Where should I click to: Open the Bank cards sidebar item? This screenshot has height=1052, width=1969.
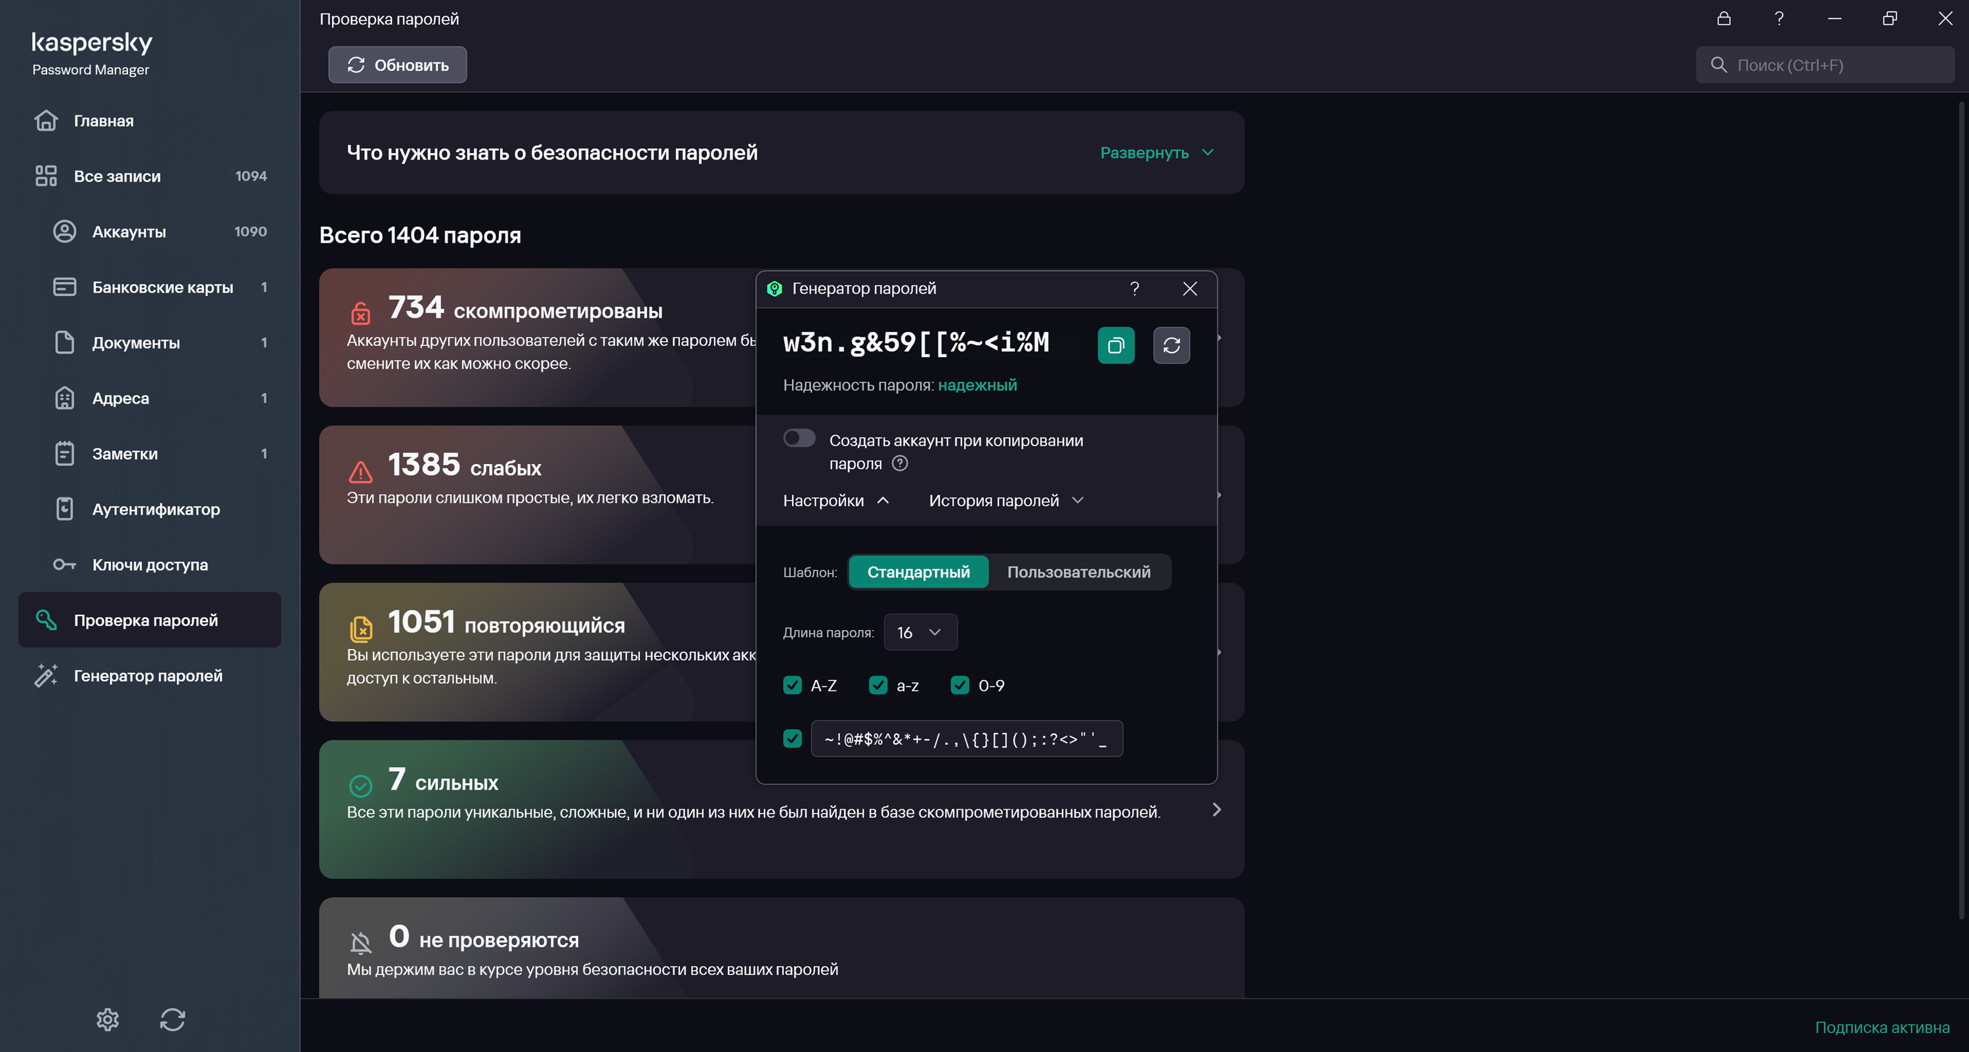click(x=162, y=287)
